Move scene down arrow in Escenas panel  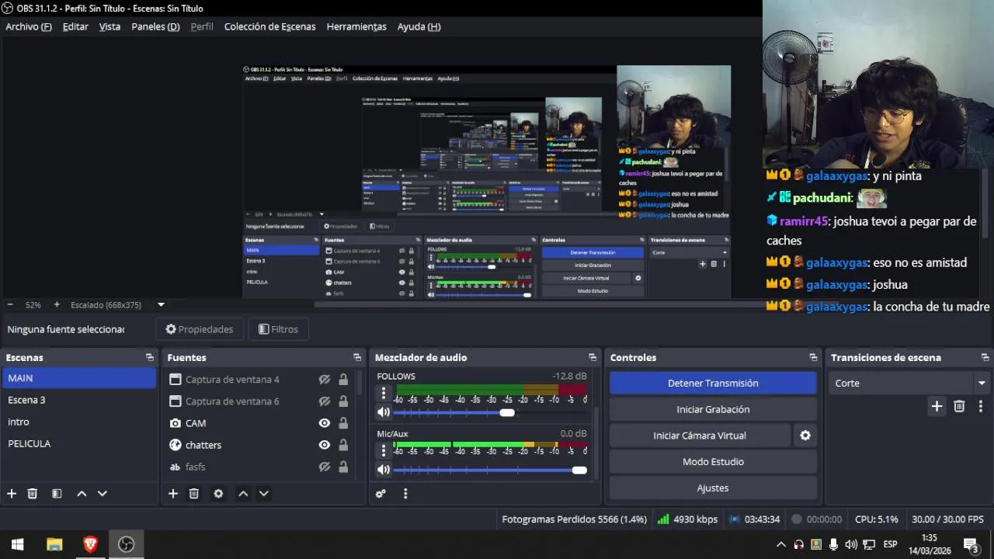pyautogui.click(x=102, y=494)
